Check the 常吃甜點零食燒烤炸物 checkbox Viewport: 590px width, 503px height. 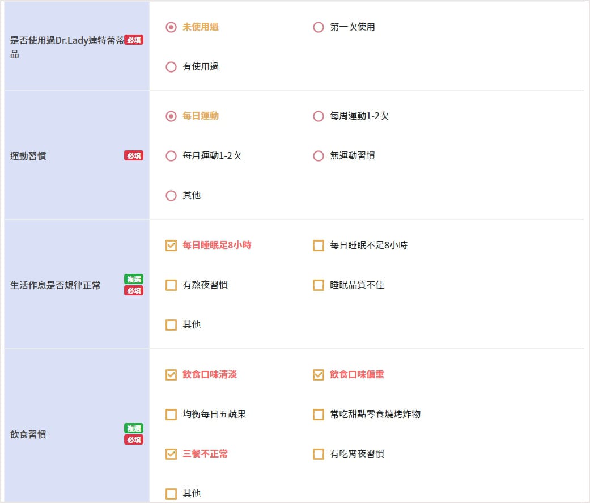[x=319, y=415]
